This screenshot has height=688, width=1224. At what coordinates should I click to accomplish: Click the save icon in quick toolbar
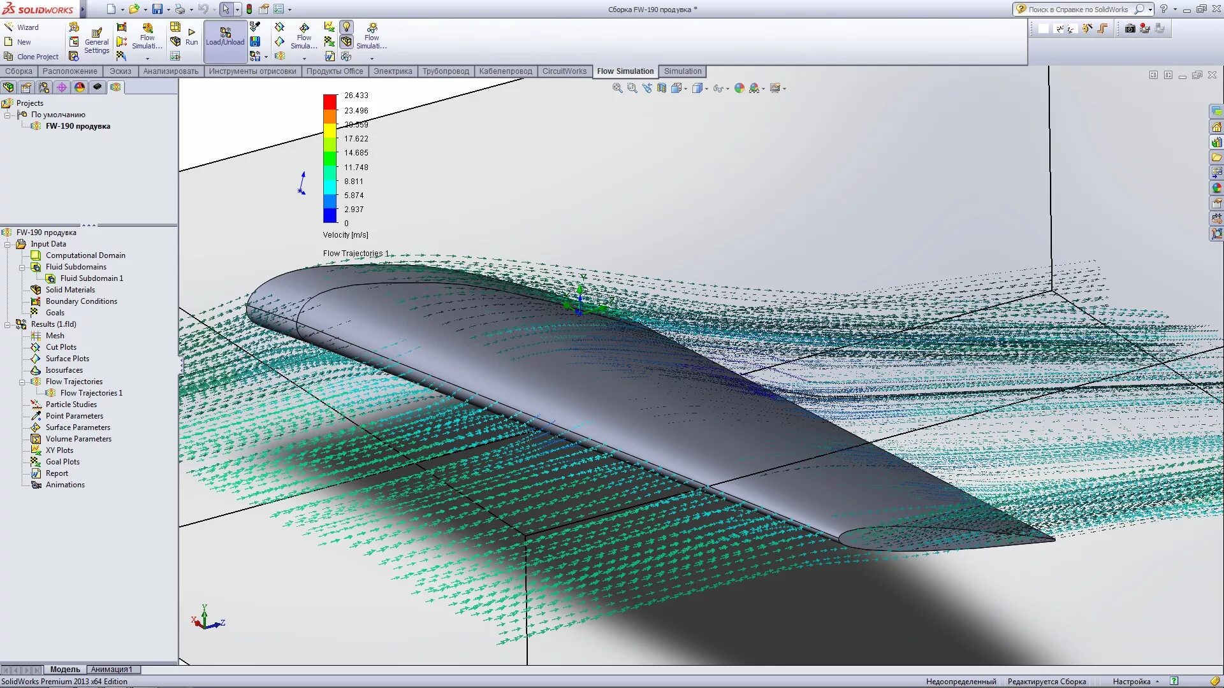point(157,9)
